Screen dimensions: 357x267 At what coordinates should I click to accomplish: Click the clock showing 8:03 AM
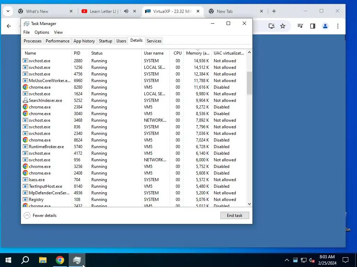tap(327, 257)
